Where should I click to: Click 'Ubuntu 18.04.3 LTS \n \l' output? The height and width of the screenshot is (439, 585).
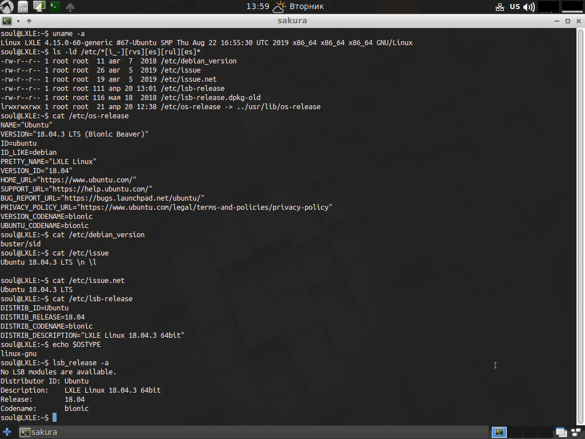(x=49, y=262)
